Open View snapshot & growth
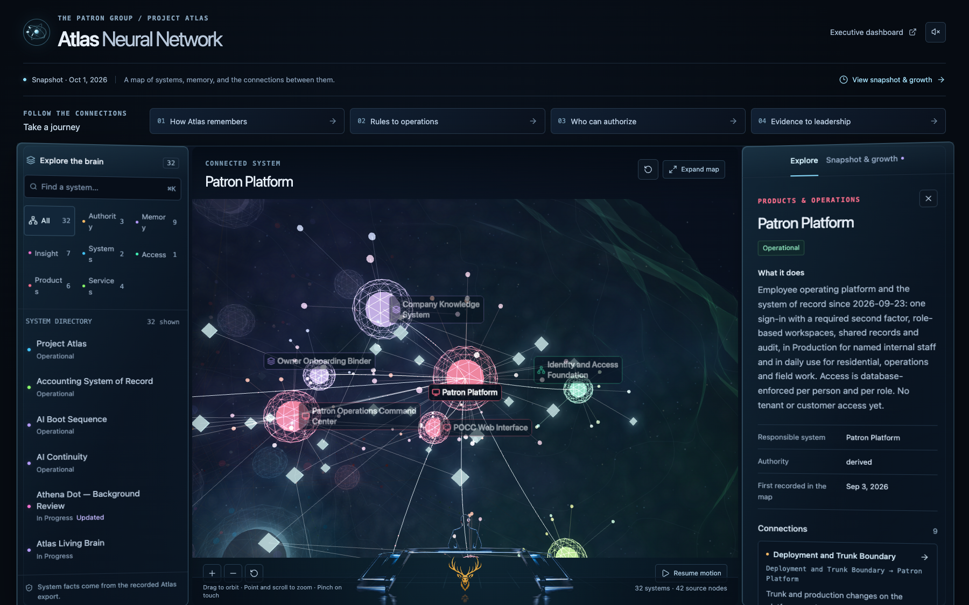The image size is (969, 605). [892, 80]
